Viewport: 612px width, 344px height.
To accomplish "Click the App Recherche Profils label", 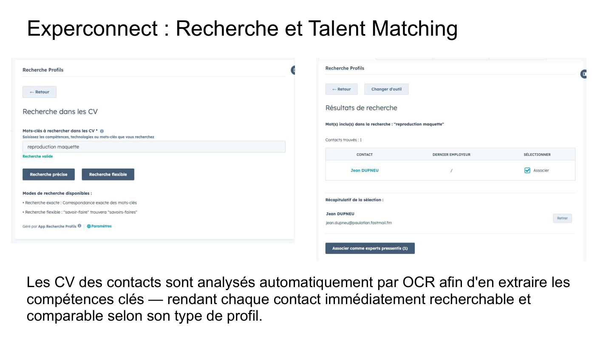I will [x=57, y=226].
